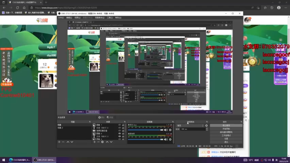
Task: Toggle visibility of the 视频采集设备 source
Action: click(120, 131)
